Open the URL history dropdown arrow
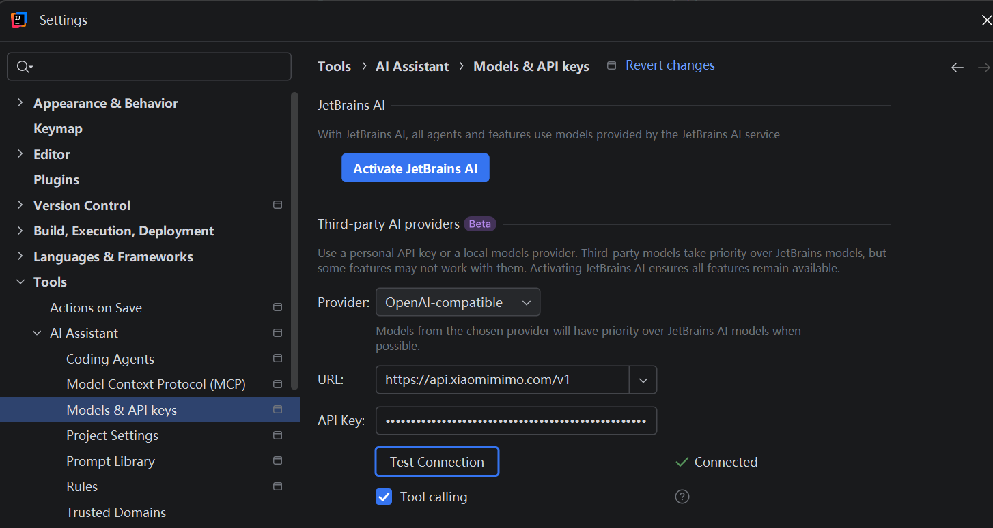 [x=643, y=380]
